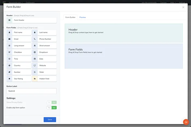Viewport: 191px width, 127px height.
Task: Click the Star Rating star icon
Action: (x=9, y=79)
